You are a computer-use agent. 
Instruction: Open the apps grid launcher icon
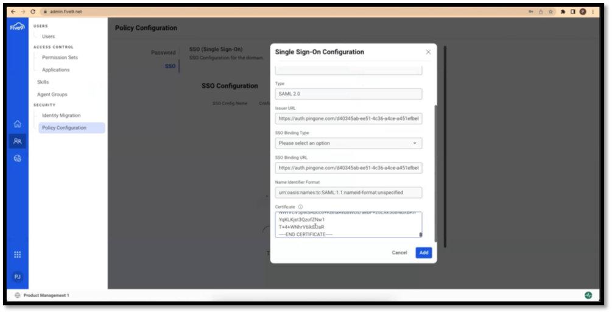coord(18,255)
